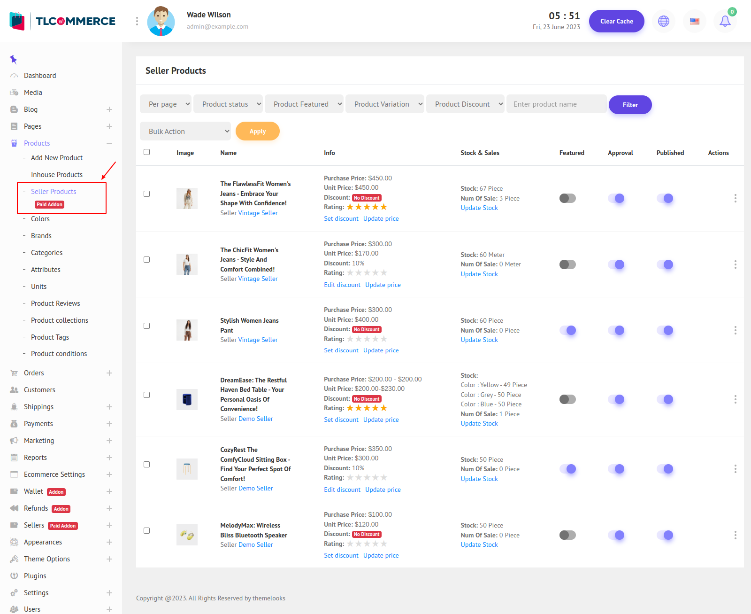Viewport: 751px width, 614px height.
Task: Go to Product Reviews sidebar item
Action: 55,303
